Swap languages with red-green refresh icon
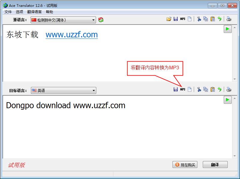Image resolution: width=240 pixels, height=179 pixels. point(101,20)
